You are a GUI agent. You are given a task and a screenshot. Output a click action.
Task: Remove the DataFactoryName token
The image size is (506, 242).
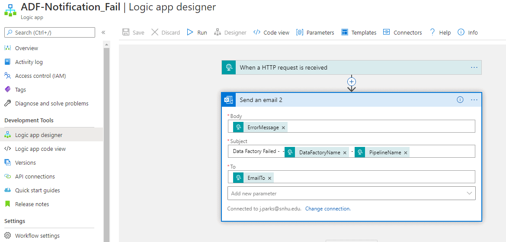pos(345,153)
